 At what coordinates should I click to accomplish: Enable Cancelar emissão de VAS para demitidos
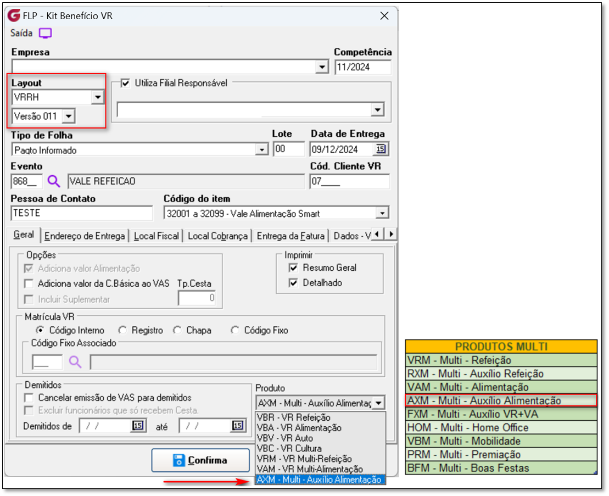[29, 398]
